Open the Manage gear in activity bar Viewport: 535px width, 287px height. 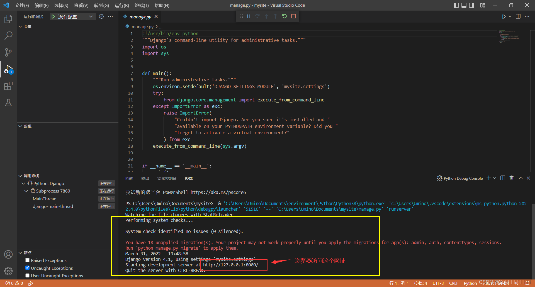coord(8,271)
